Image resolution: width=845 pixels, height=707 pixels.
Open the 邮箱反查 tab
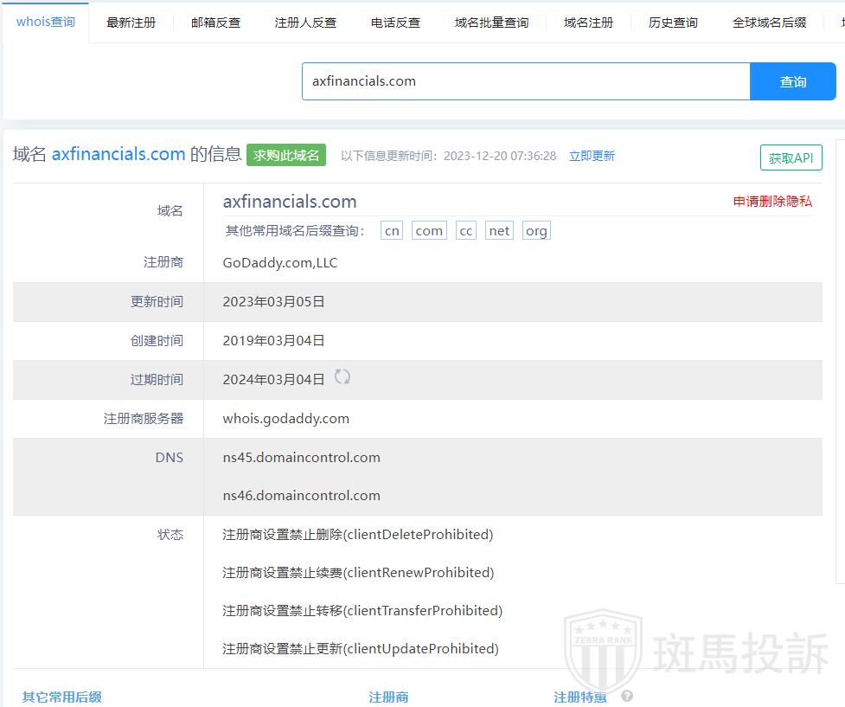pos(215,22)
